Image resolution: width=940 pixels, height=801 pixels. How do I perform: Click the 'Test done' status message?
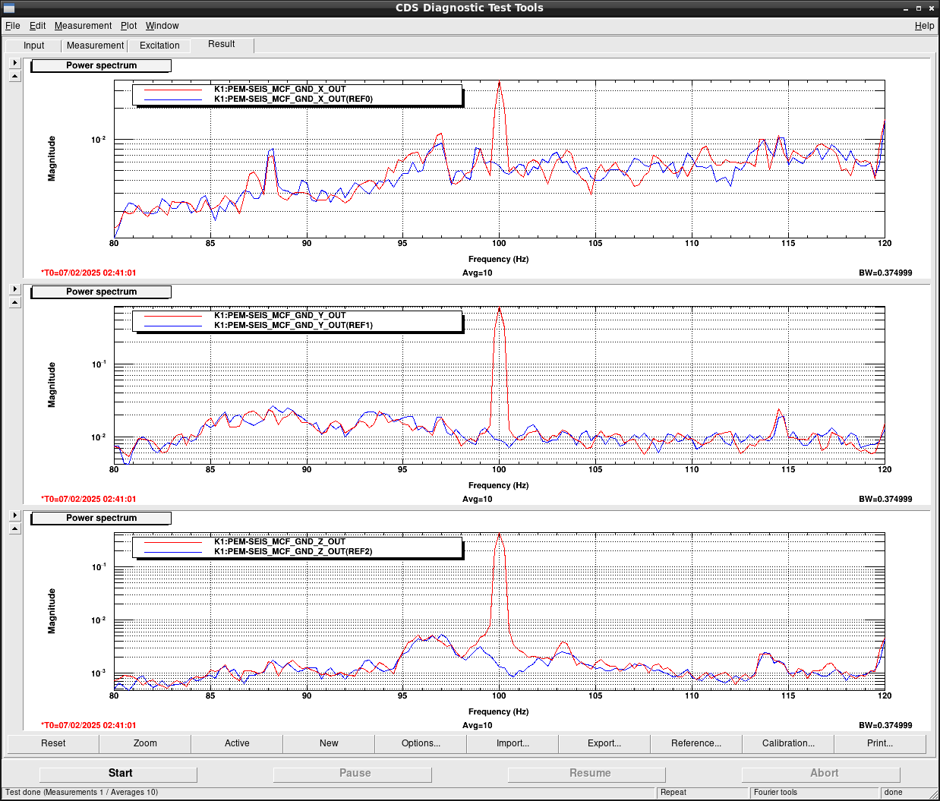pyautogui.click(x=82, y=792)
